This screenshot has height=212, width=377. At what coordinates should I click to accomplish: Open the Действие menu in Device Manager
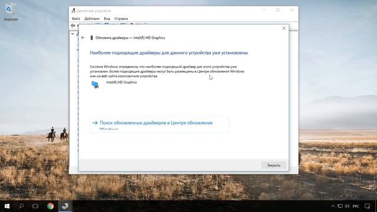(x=92, y=18)
